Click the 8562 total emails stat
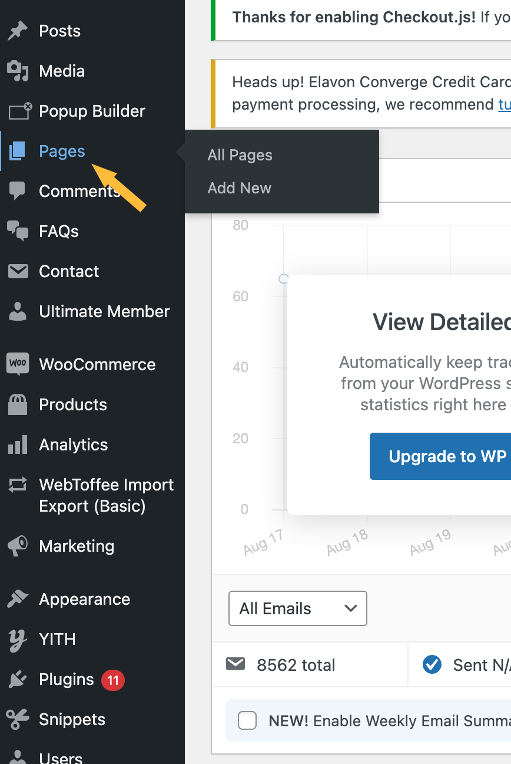This screenshot has width=511, height=764. click(296, 665)
